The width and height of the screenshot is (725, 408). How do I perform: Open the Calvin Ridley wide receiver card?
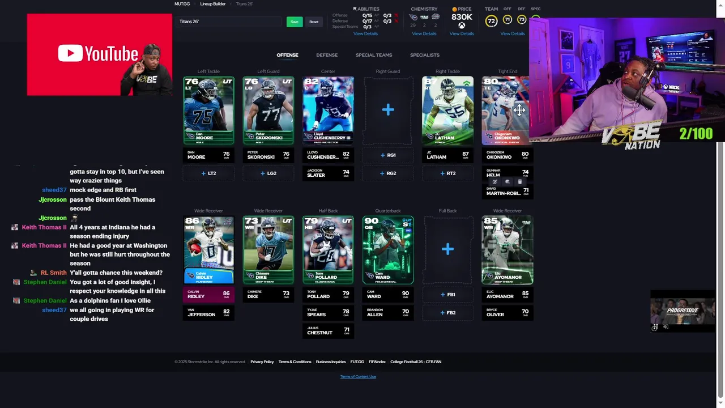click(208, 250)
